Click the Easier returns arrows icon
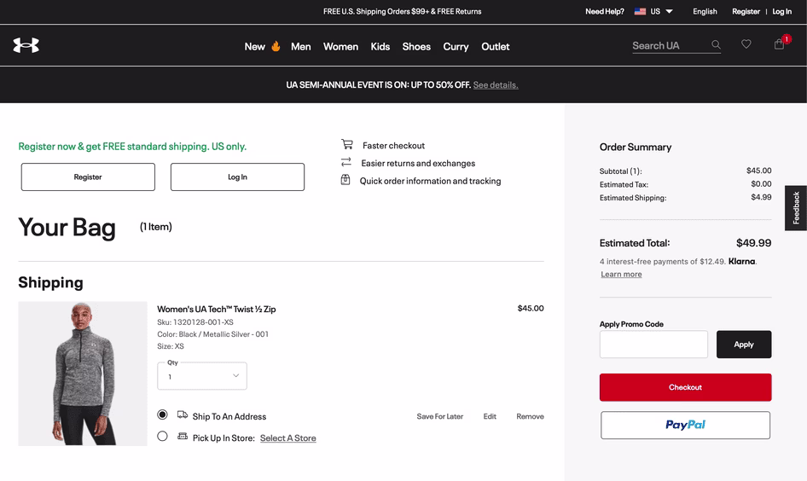Image resolution: width=807 pixels, height=481 pixels. pos(345,162)
